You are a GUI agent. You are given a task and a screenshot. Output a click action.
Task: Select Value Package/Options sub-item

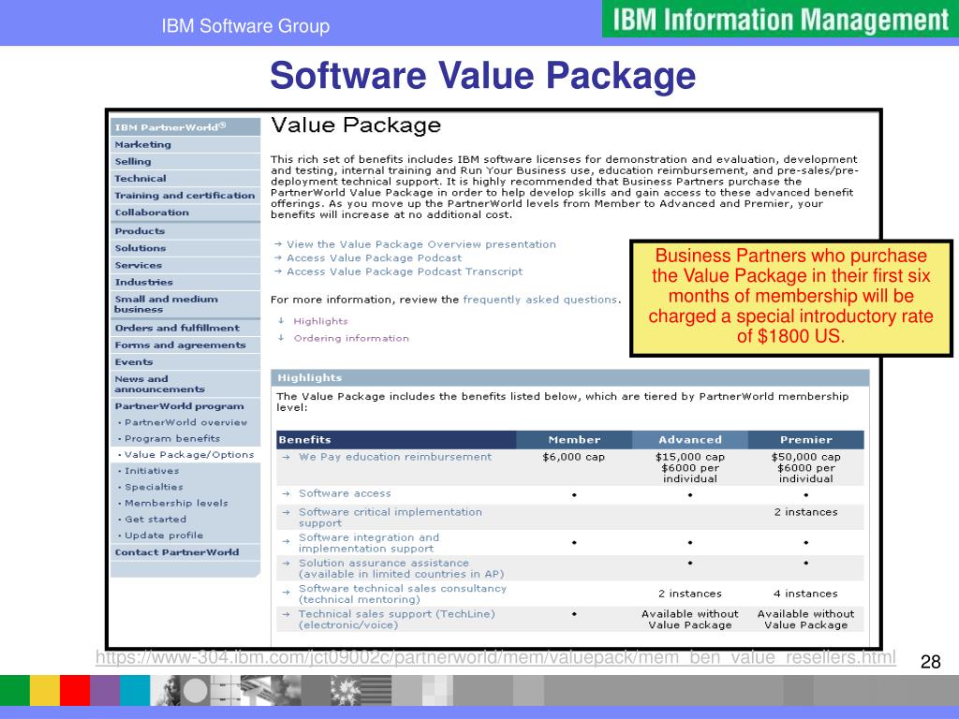click(x=188, y=455)
